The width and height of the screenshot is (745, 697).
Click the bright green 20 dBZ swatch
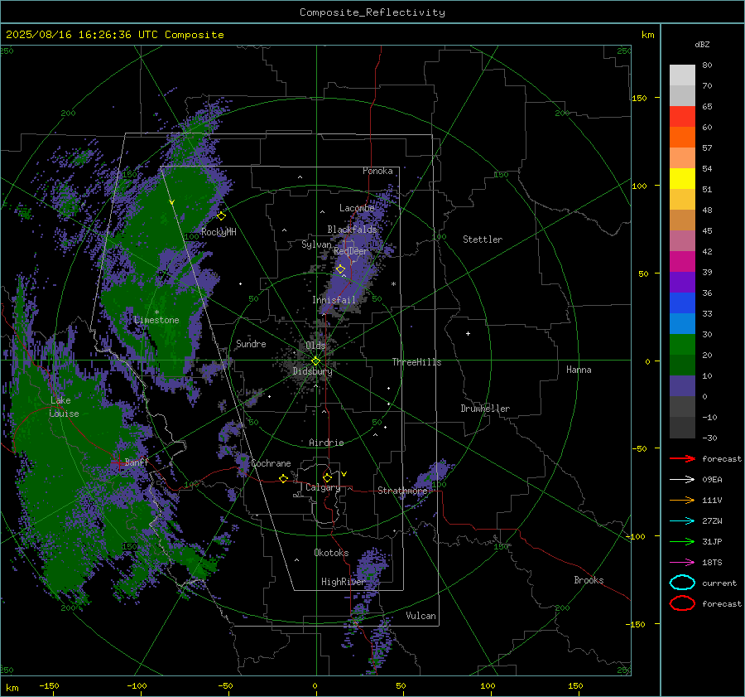click(x=682, y=344)
